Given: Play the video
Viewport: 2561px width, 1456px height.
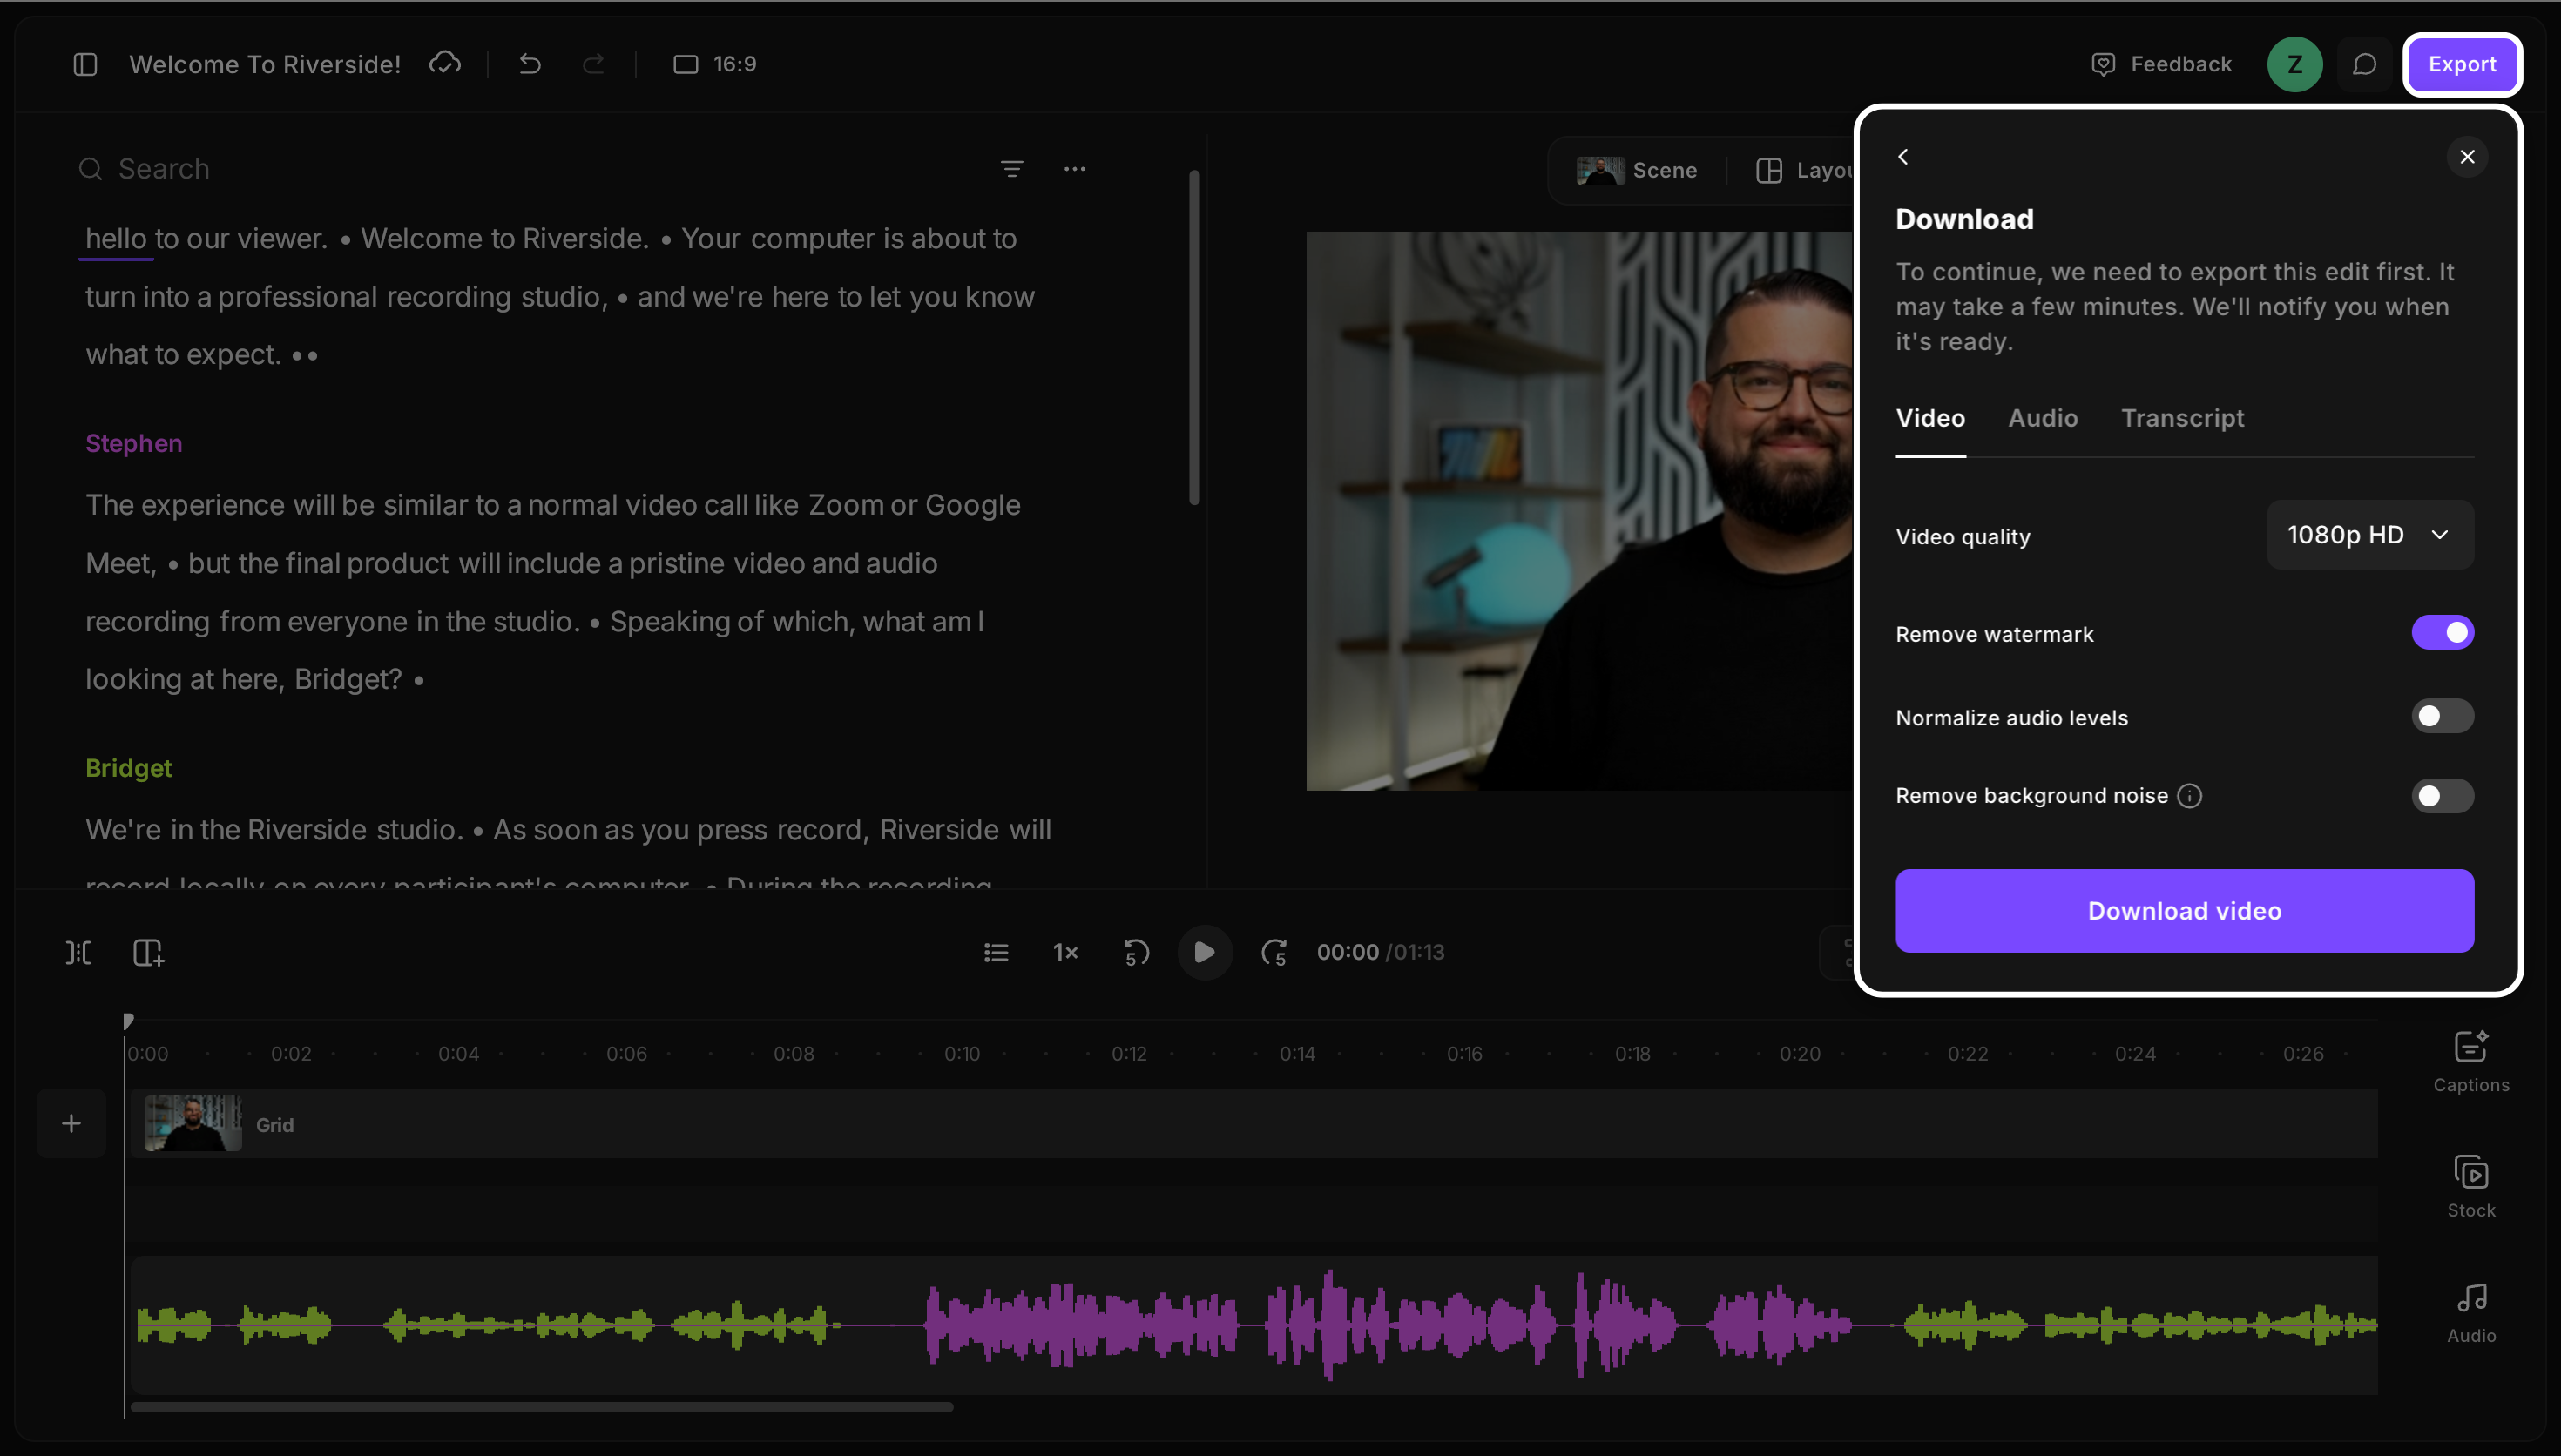Looking at the screenshot, I should click(x=1204, y=953).
